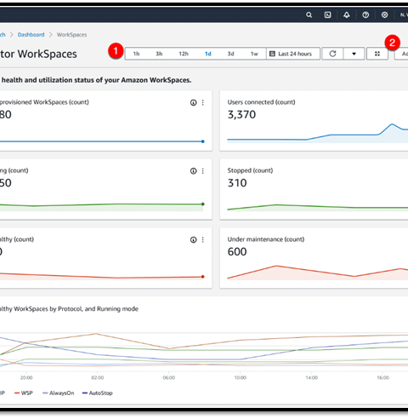408x419 pixels.
Task: Click the WorkSpaces breadcrumb
Action: pyautogui.click(x=71, y=35)
